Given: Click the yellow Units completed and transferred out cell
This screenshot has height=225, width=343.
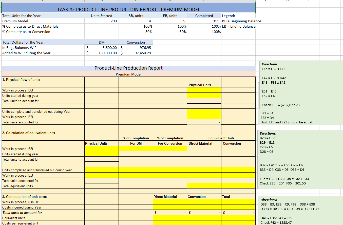Looking at the screenshot, I should pos(204,111).
